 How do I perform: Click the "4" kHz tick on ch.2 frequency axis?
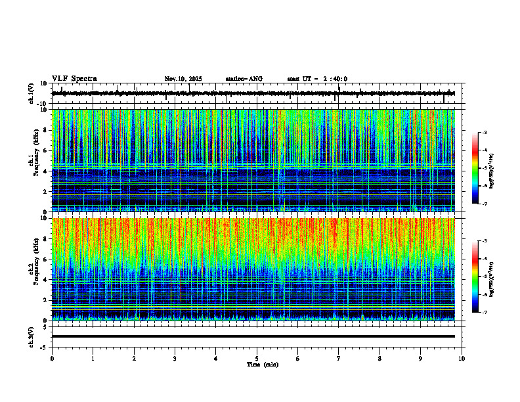[45, 280]
